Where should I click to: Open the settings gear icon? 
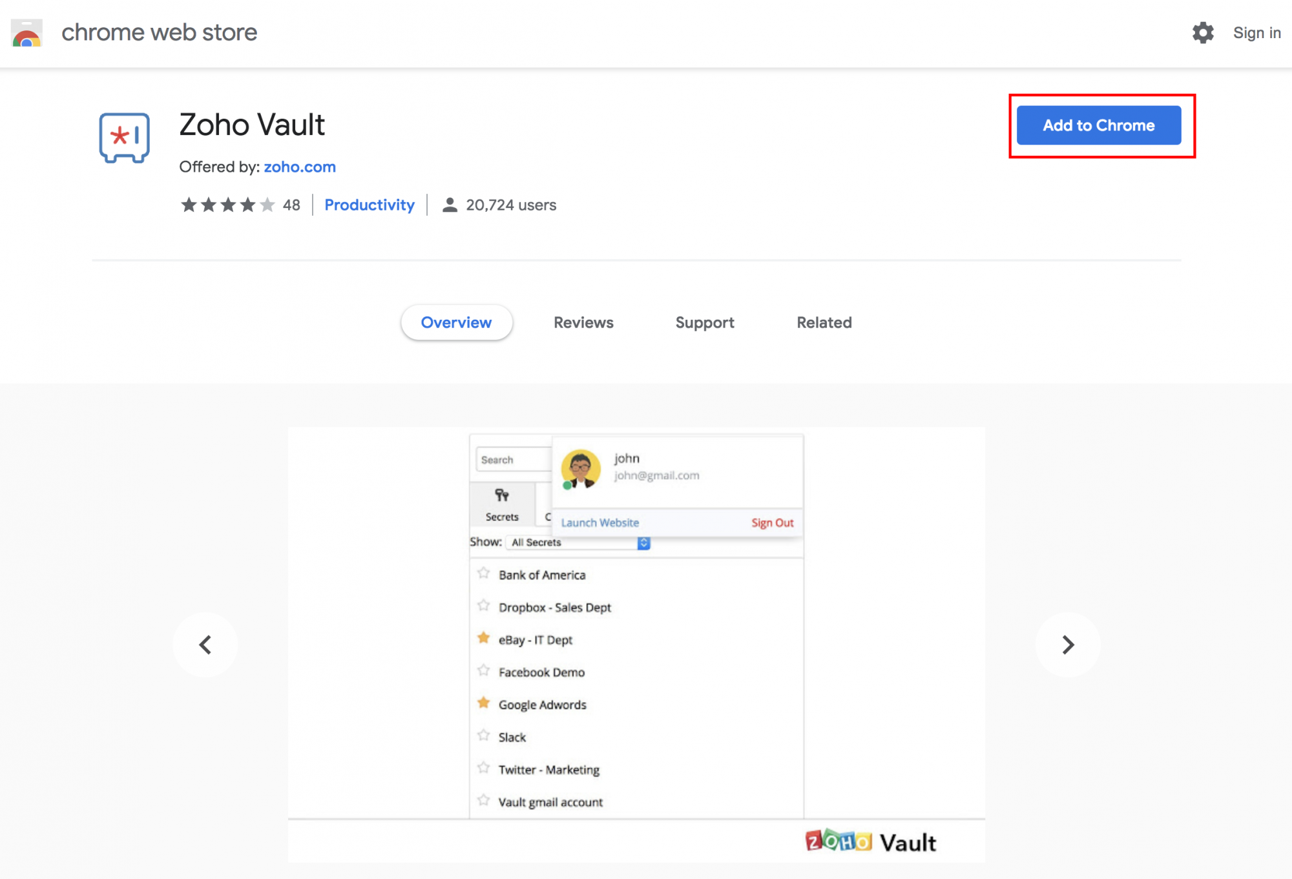coord(1203,32)
